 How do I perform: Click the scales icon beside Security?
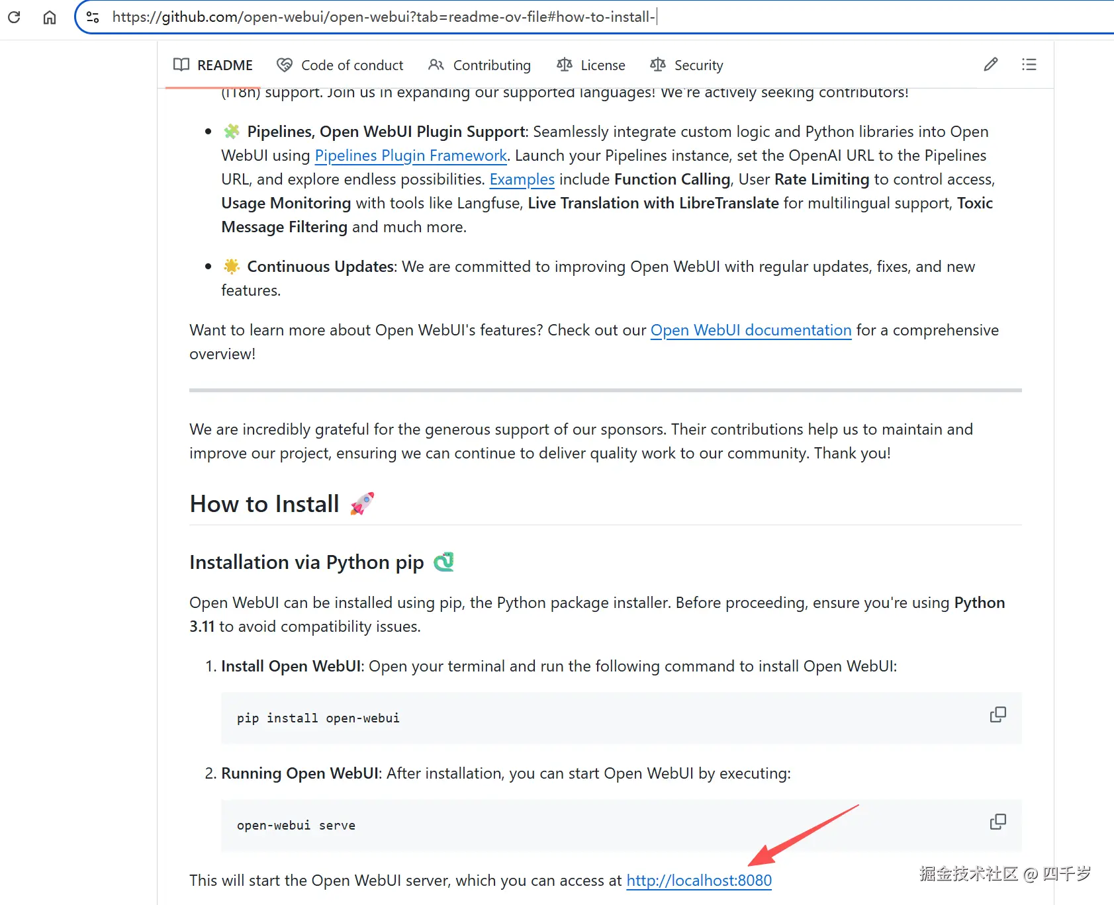click(x=658, y=64)
